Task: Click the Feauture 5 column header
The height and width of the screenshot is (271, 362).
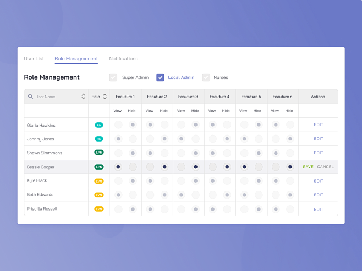Action: [x=251, y=97]
